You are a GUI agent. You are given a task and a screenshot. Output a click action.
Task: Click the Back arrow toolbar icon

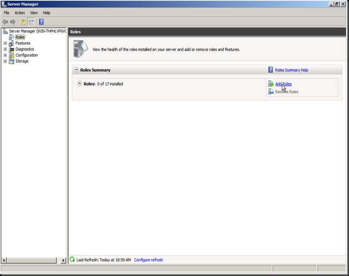(x=5, y=22)
